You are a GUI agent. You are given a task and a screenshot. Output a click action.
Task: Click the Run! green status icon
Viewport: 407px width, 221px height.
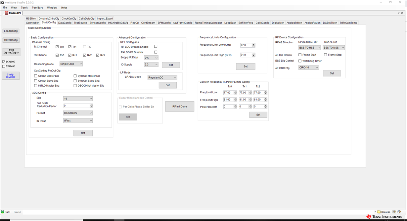point(3,212)
